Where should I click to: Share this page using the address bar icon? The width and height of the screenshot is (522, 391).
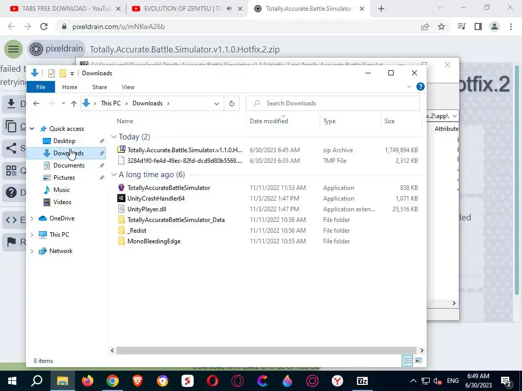coord(425,26)
